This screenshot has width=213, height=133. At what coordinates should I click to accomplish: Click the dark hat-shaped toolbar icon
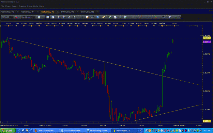pyautogui.click(x=164, y=17)
